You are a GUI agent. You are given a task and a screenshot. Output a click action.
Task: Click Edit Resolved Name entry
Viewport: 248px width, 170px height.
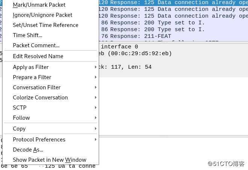(x=38, y=56)
